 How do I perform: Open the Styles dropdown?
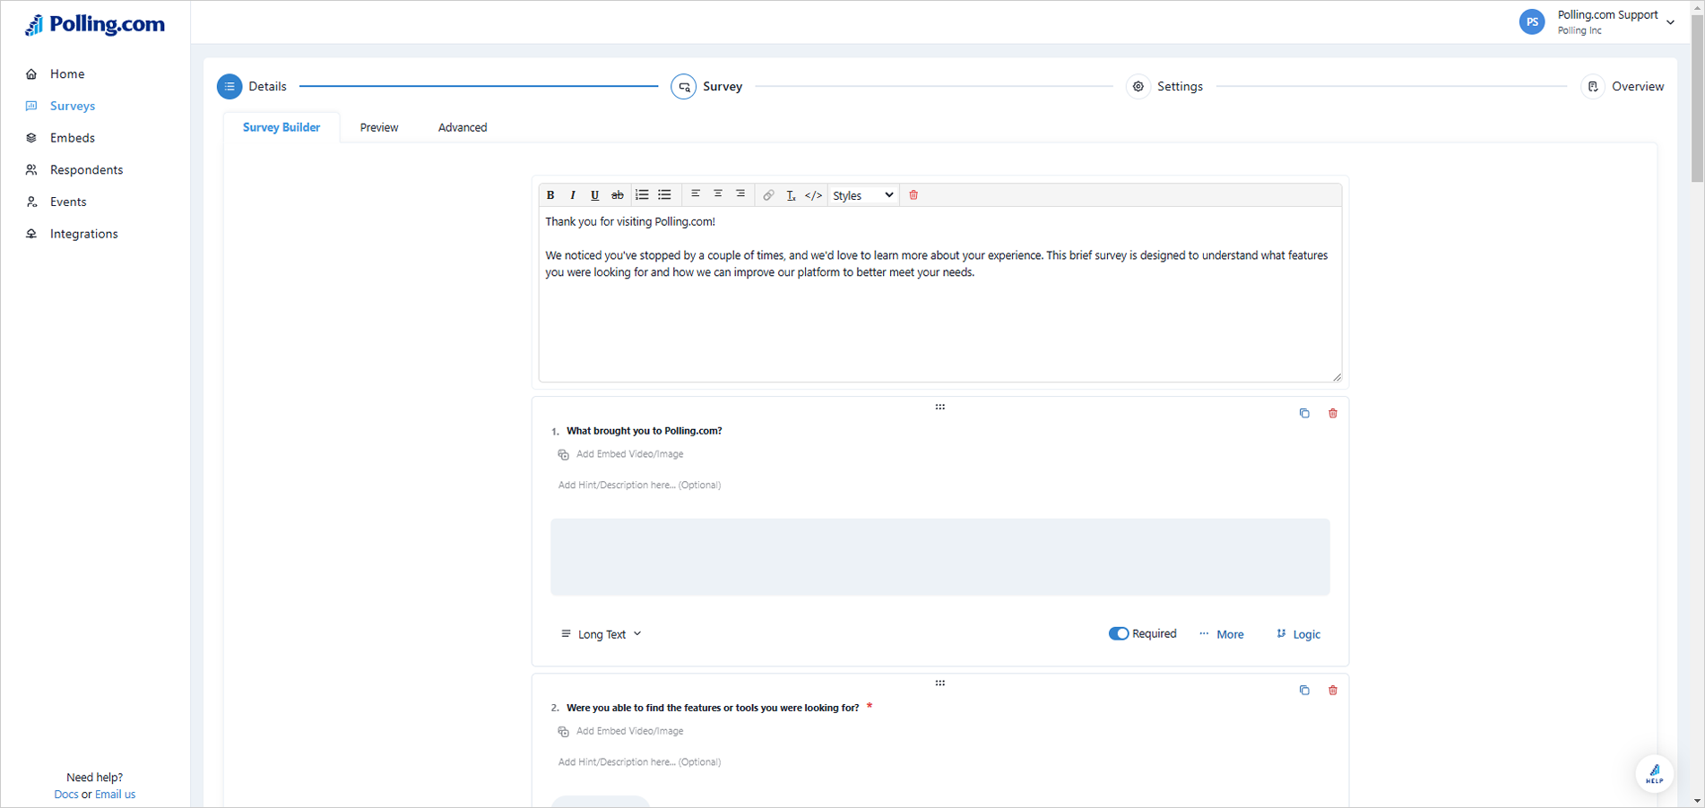click(862, 195)
